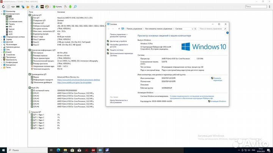Expand the DirectX tree node
This screenshot has height=153, width=273.
[2, 52]
